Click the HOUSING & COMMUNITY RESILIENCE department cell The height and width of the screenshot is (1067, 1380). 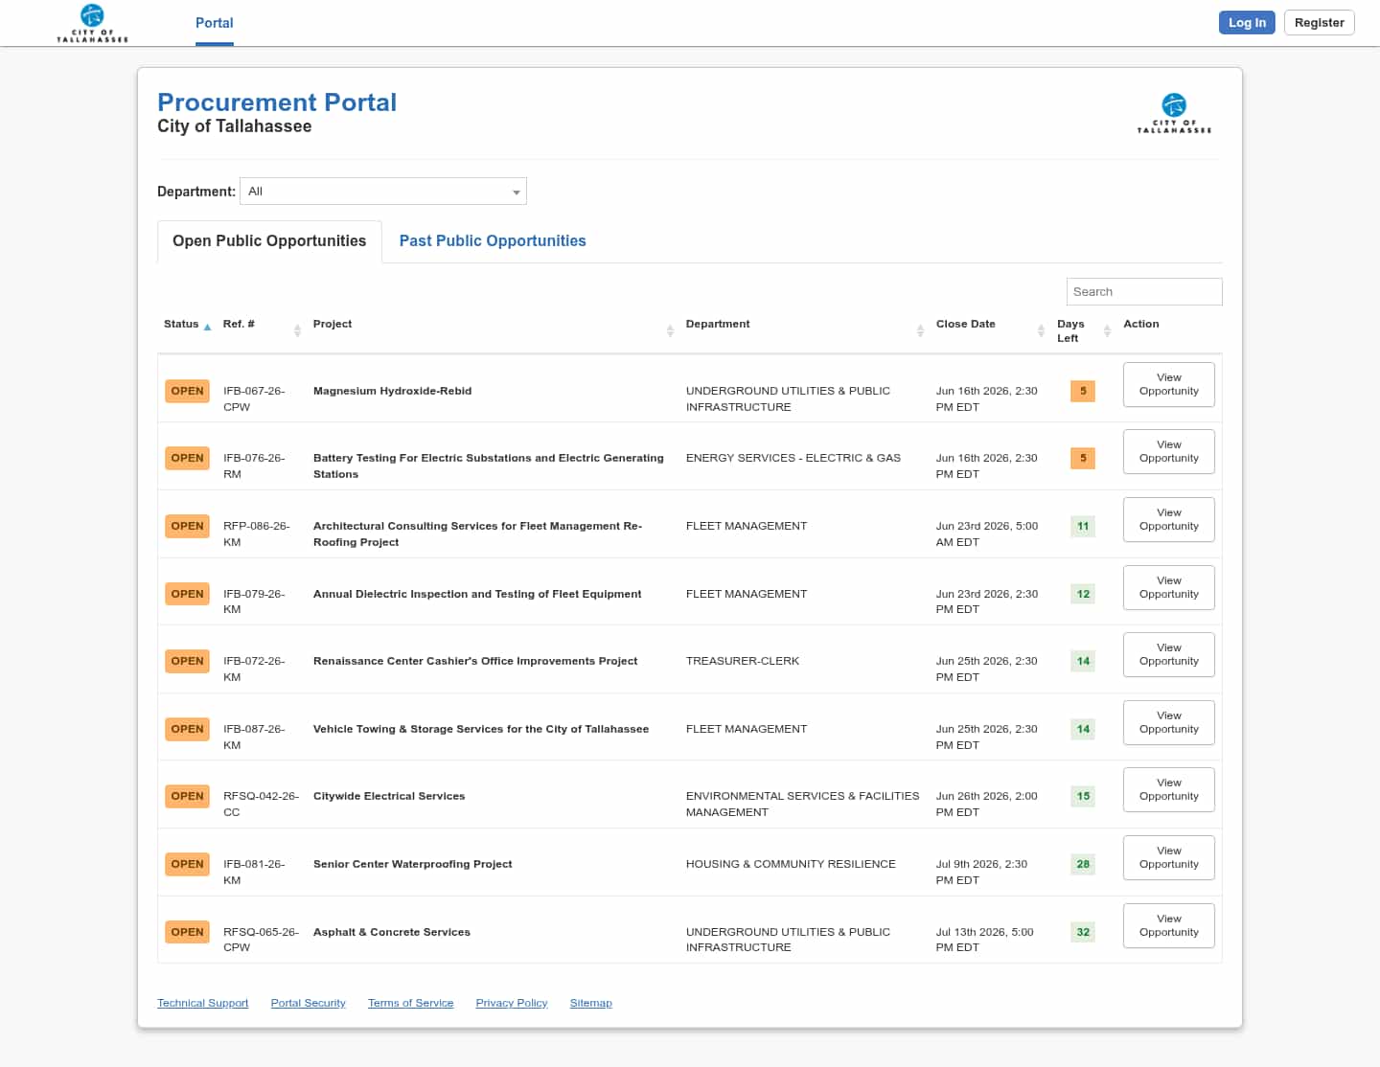coord(791,864)
